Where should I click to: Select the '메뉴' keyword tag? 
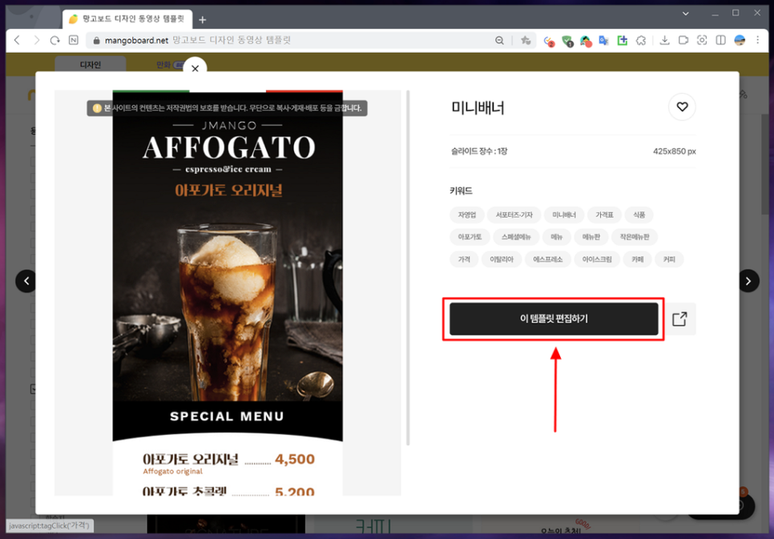tap(556, 237)
